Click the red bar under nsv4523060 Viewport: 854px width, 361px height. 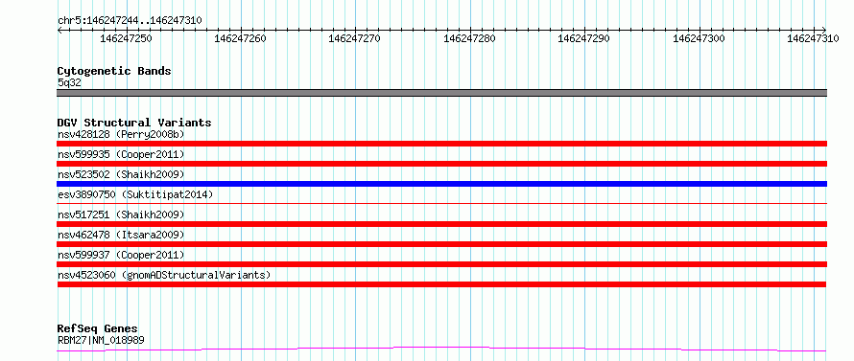pos(441,284)
